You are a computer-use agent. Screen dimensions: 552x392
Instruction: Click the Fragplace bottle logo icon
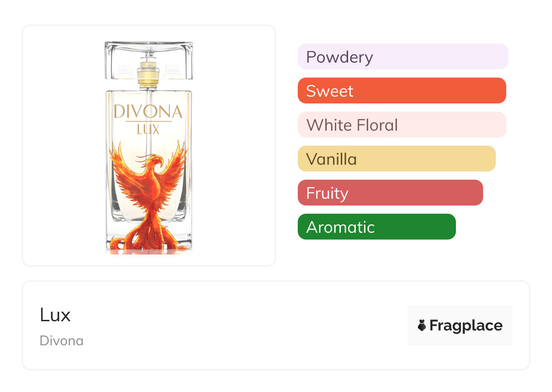pos(422,325)
